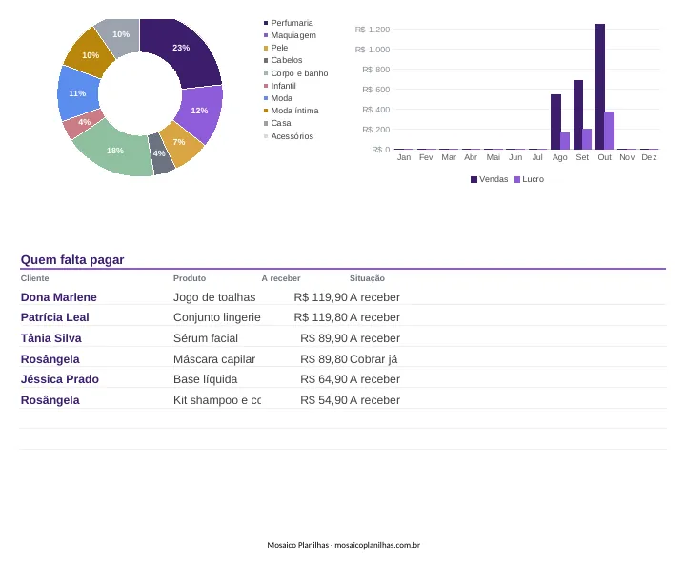Select the 'Corpo e banho' legend label
This screenshot has height=569, width=685.
[x=299, y=73]
